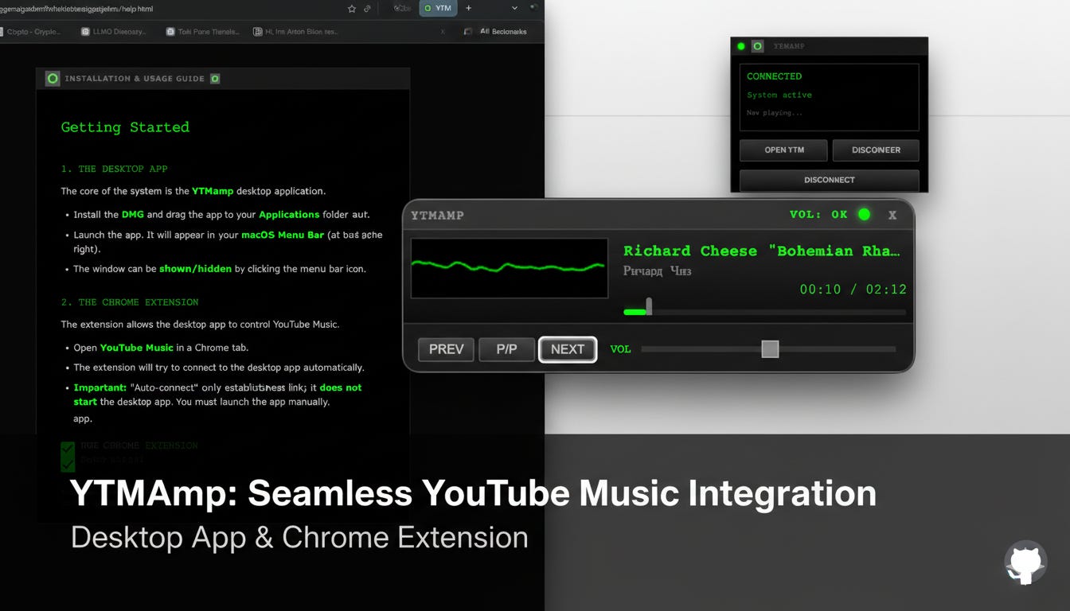Click the green LED in player title bar
This screenshot has width=1070, height=611.
[864, 214]
